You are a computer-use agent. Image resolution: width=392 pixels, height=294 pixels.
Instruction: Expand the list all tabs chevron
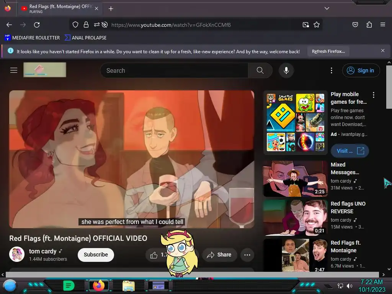[x=327, y=8]
